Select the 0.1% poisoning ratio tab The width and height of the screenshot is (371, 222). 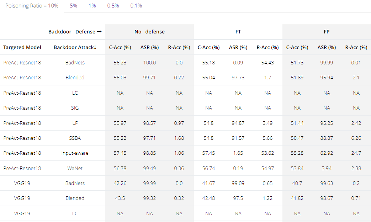click(136, 6)
